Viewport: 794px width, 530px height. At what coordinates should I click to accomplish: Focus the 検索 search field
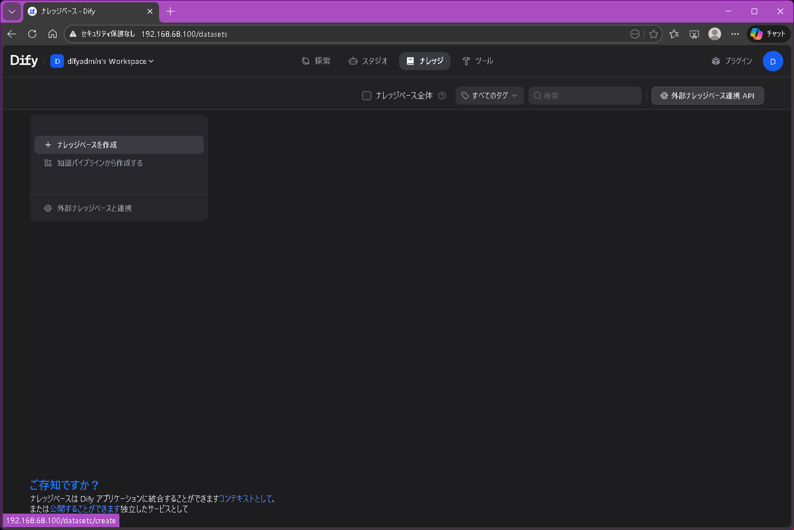pyautogui.click(x=585, y=96)
